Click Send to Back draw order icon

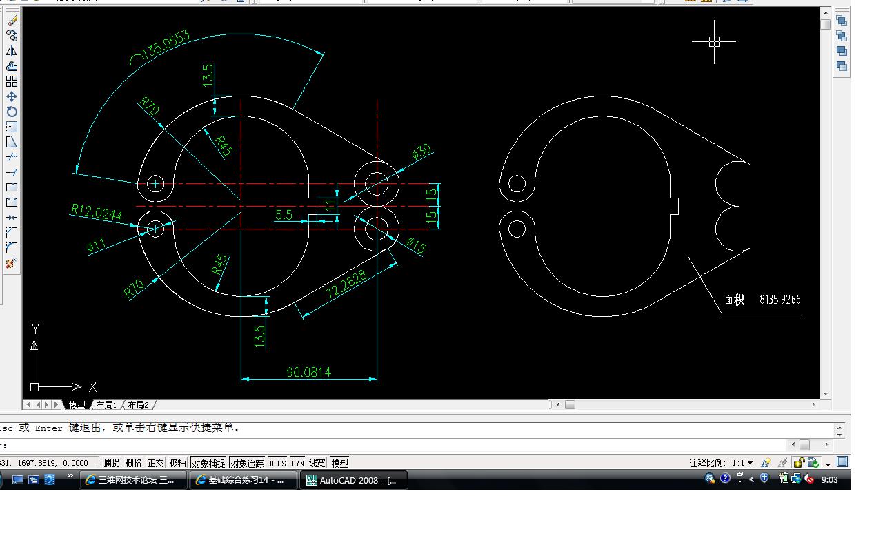[x=842, y=36]
